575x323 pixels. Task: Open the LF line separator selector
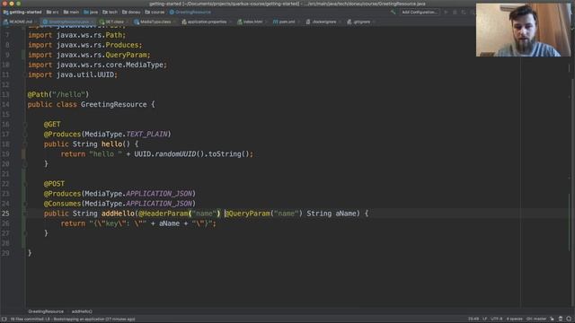coord(485,319)
